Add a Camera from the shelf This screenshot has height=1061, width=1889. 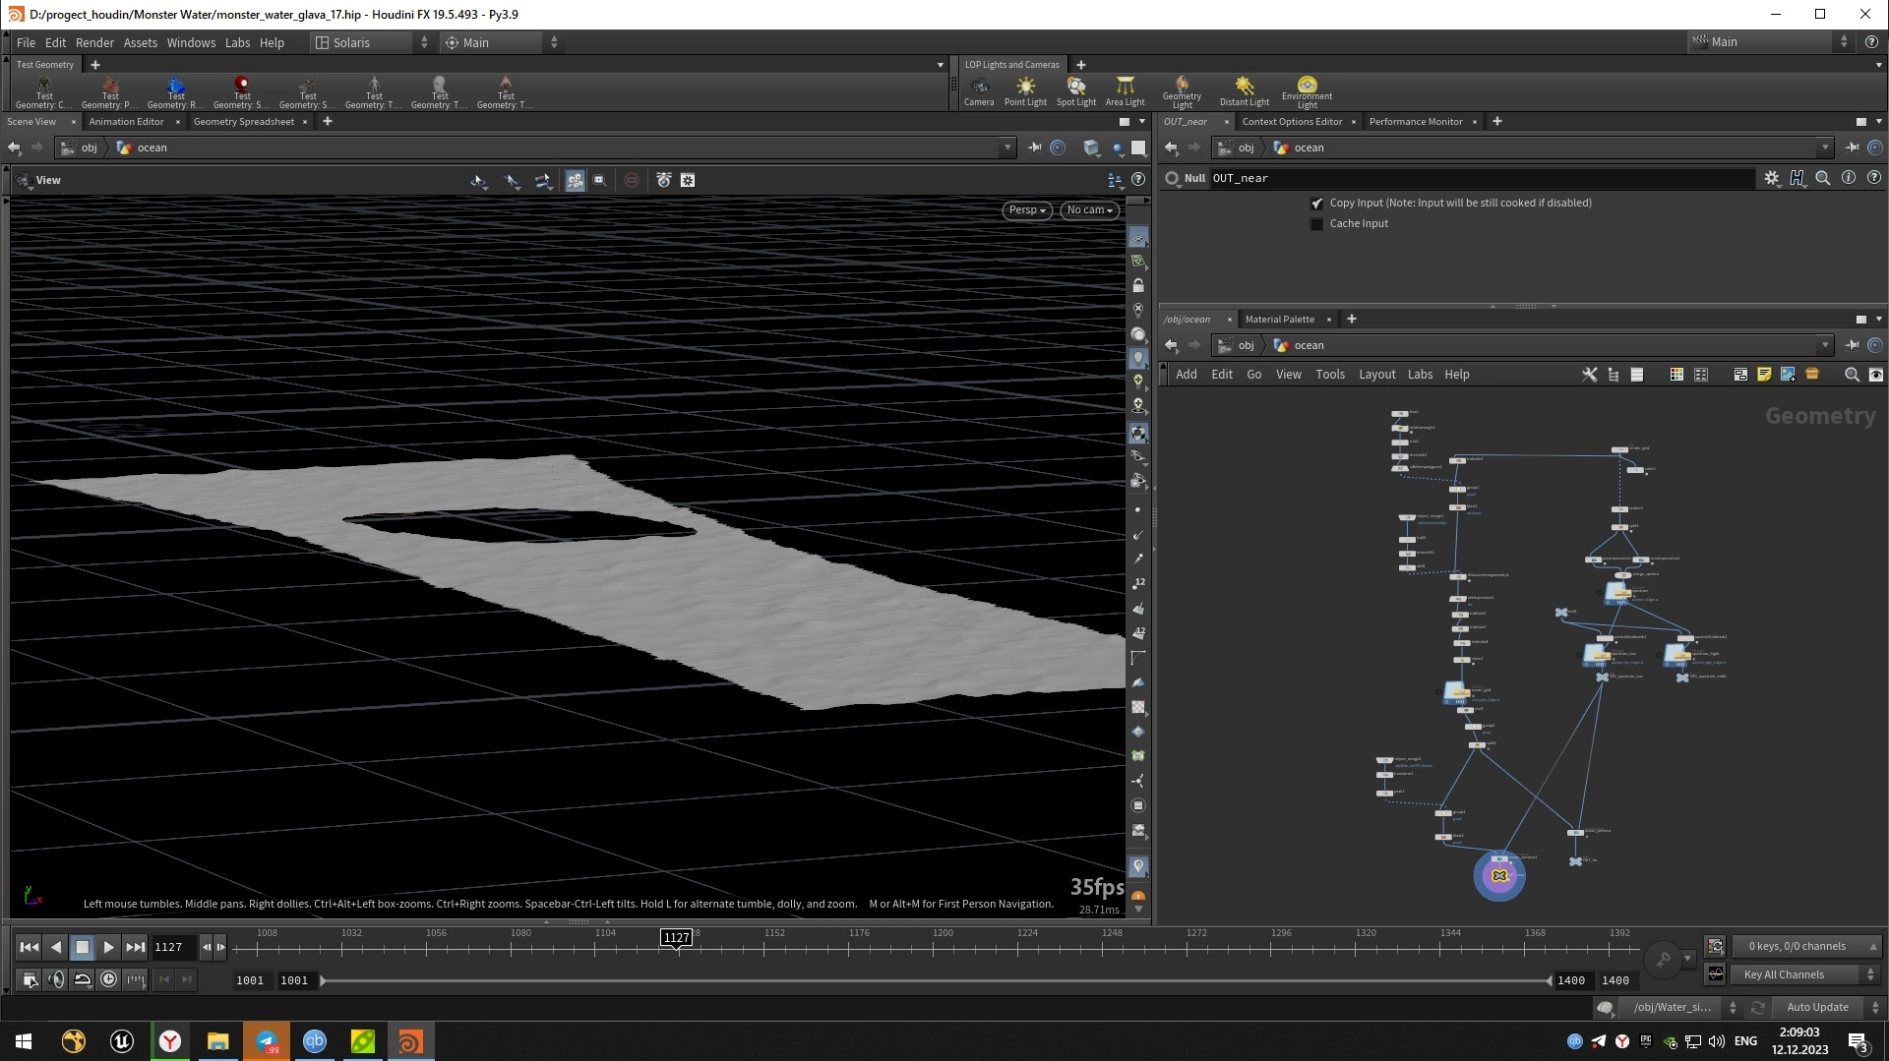(978, 90)
